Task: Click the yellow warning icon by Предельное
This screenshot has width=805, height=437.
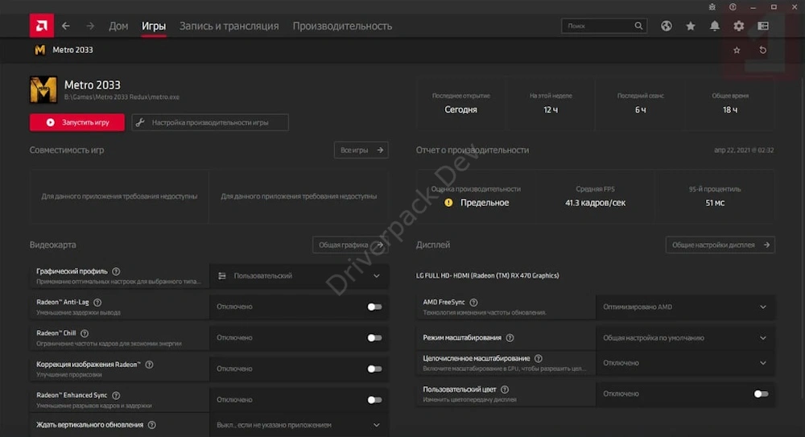Action: (448, 203)
